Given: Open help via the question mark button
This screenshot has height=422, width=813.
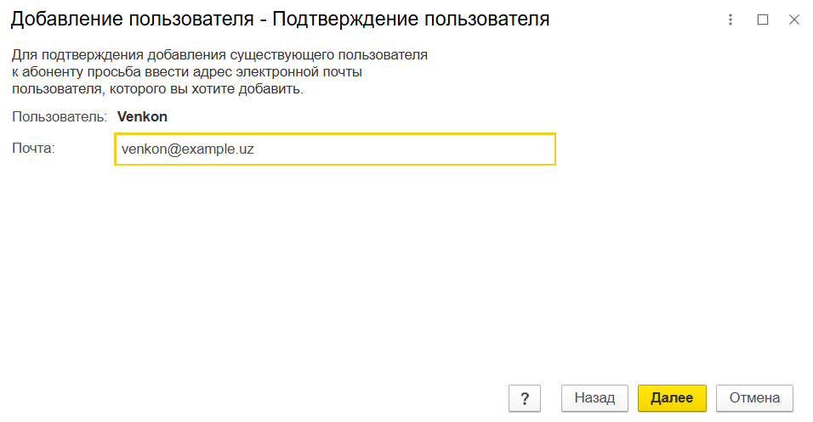Looking at the screenshot, I should click(x=525, y=397).
